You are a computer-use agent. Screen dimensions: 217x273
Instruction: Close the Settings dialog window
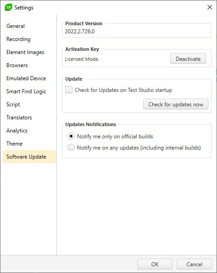tap(210, 7)
